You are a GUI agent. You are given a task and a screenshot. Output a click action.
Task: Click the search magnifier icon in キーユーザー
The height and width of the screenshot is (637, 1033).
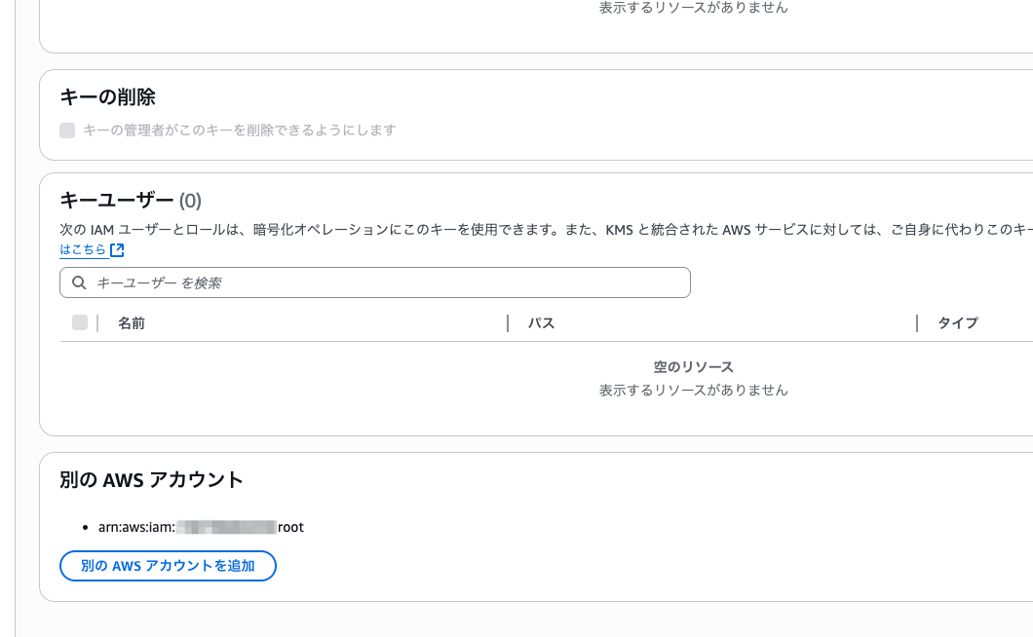point(79,282)
